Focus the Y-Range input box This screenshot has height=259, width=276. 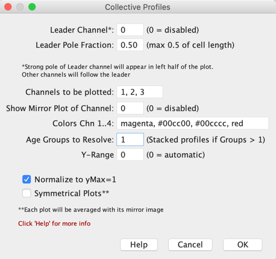[130, 155]
